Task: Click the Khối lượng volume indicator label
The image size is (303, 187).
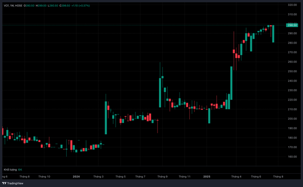Action: tap(10, 169)
